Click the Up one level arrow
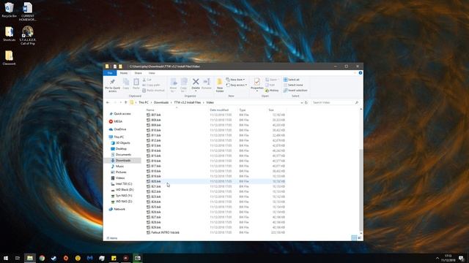 click(125, 102)
